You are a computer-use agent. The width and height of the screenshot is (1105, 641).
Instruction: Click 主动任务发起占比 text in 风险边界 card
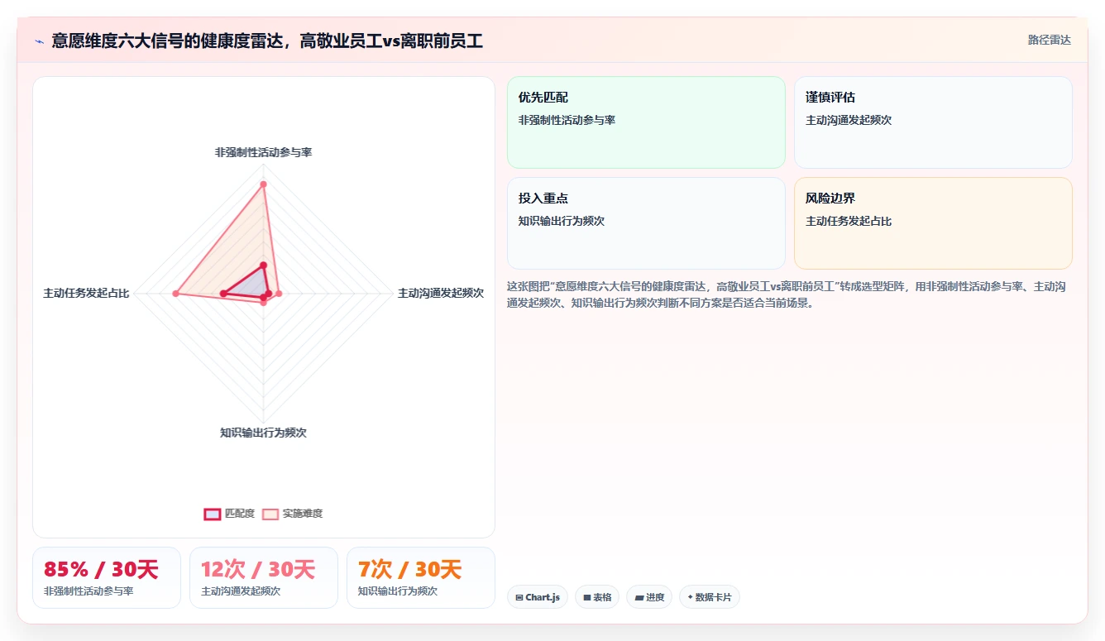point(849,221)
